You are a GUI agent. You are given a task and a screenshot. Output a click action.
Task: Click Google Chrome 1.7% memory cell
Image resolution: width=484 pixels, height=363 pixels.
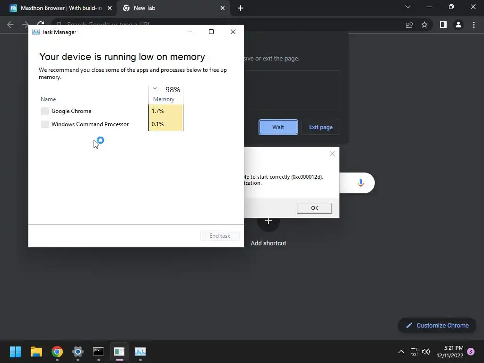click(166, 111)
